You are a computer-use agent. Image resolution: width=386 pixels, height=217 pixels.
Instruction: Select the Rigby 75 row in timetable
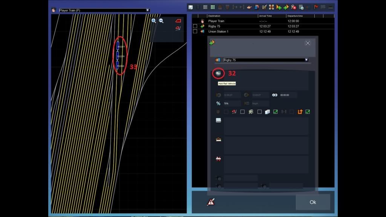pyautogui.click(x=263, y=26)
